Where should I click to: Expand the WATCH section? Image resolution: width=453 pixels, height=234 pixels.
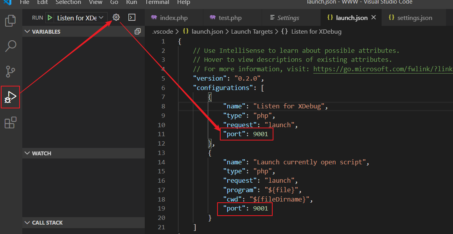(27, 153)
